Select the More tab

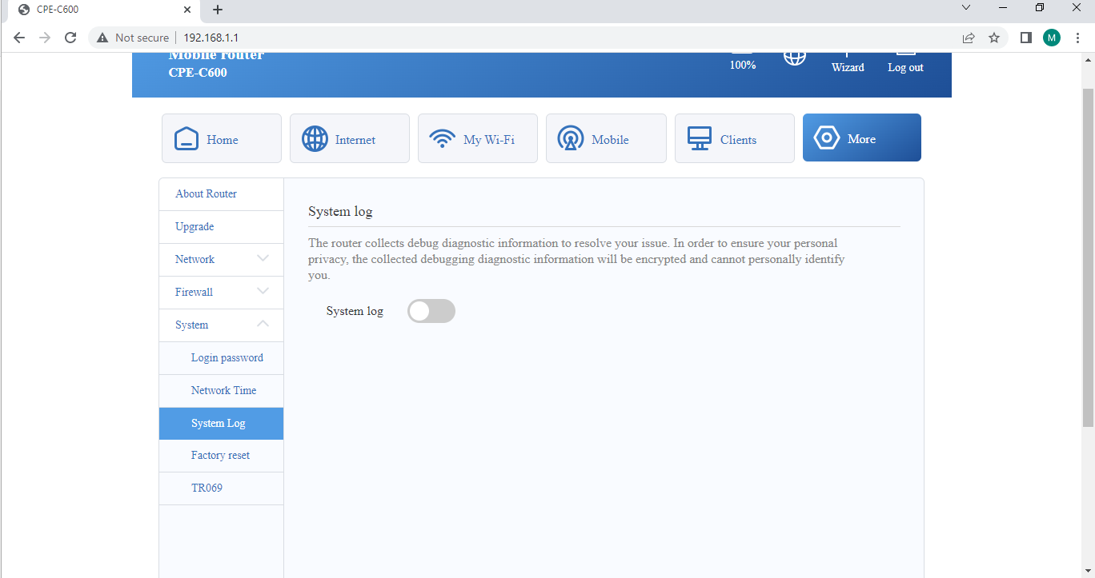[x=862, y=138]
